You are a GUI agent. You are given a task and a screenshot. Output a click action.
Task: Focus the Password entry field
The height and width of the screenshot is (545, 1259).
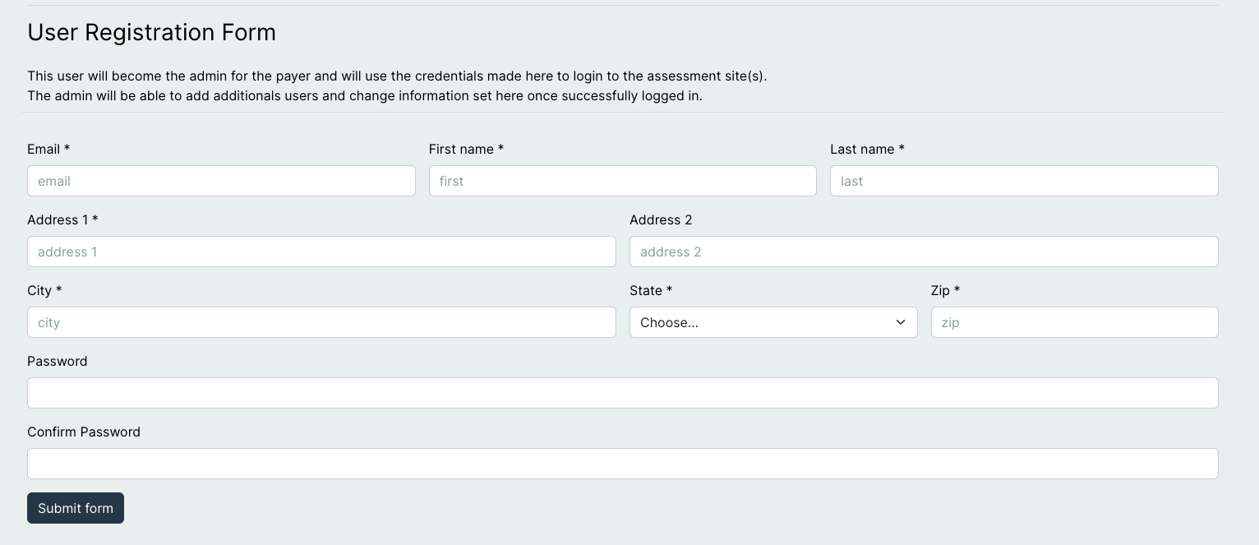pos(622,393)
